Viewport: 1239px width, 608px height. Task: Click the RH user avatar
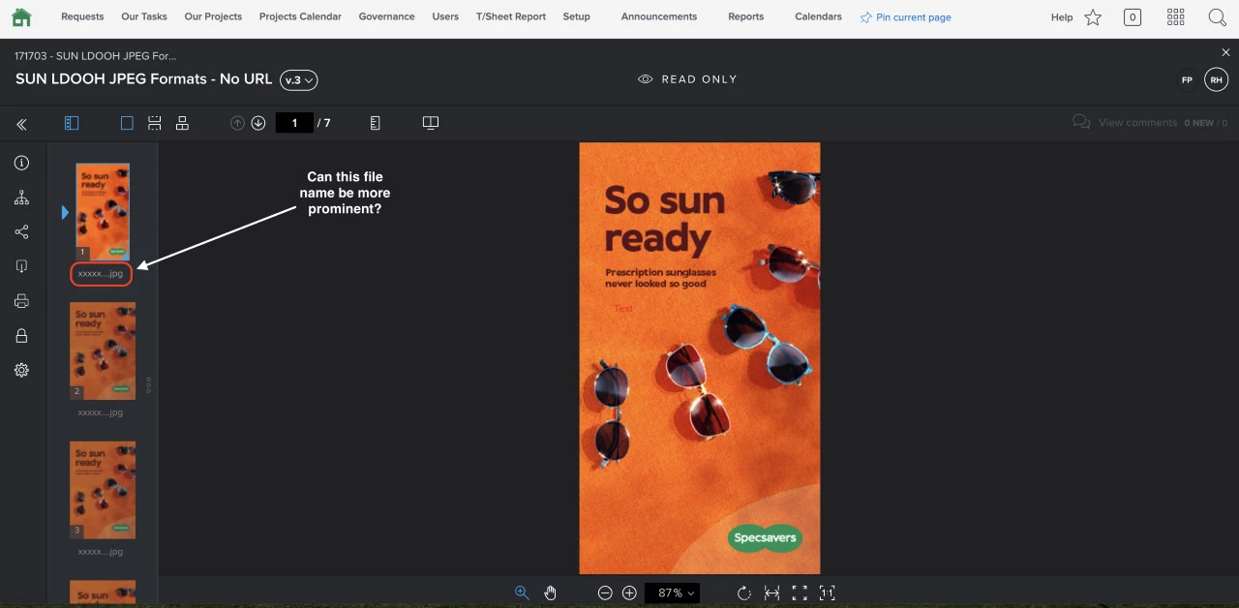coord(1216,80)
